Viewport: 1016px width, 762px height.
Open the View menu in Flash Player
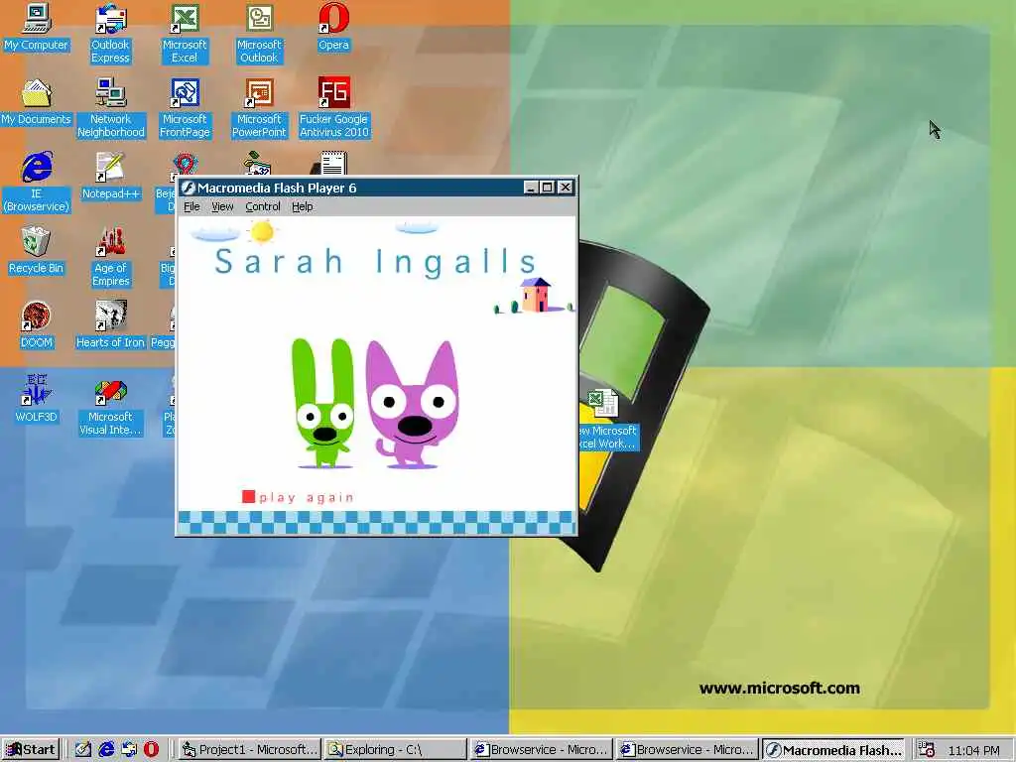(222, 206)
